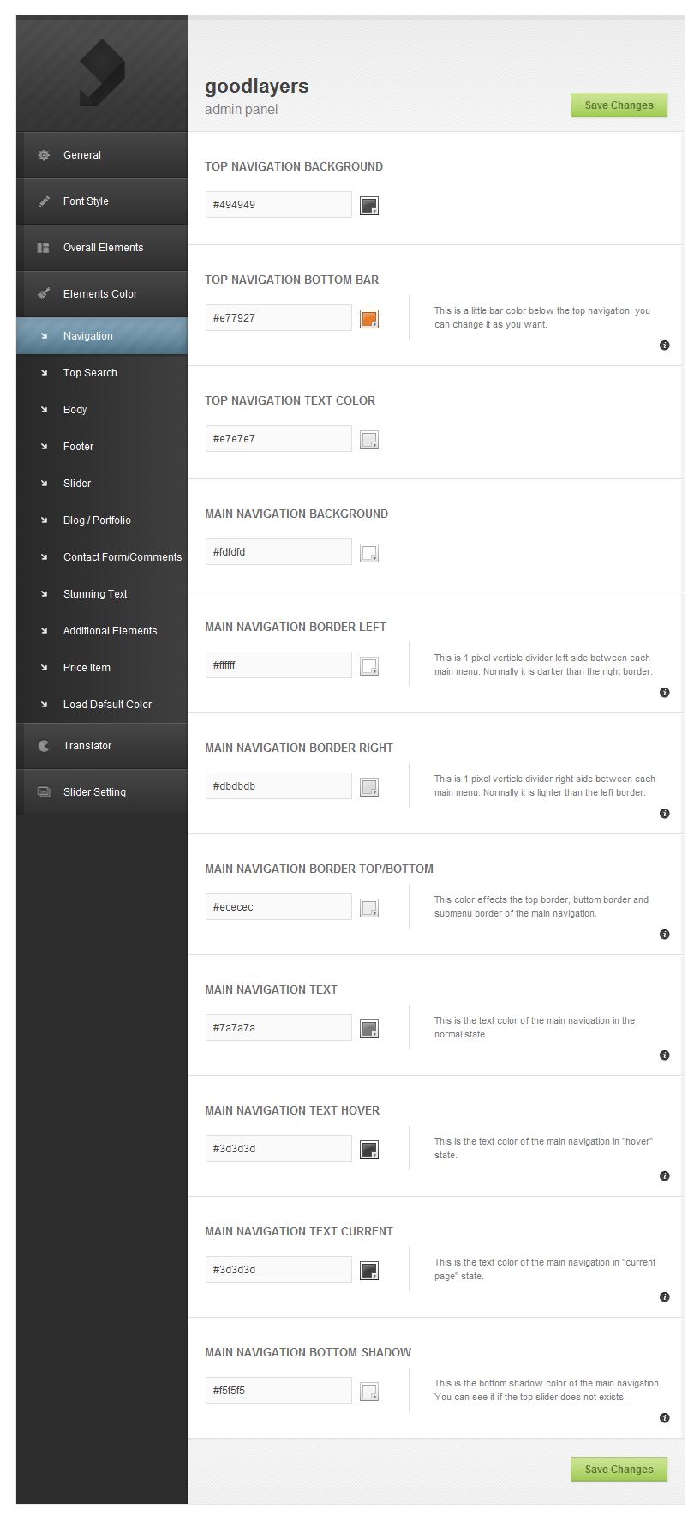This screenshot has height=1515, width=700.
Task: Select the Blog / Portfolio submenu item
Action: [102, 520]
